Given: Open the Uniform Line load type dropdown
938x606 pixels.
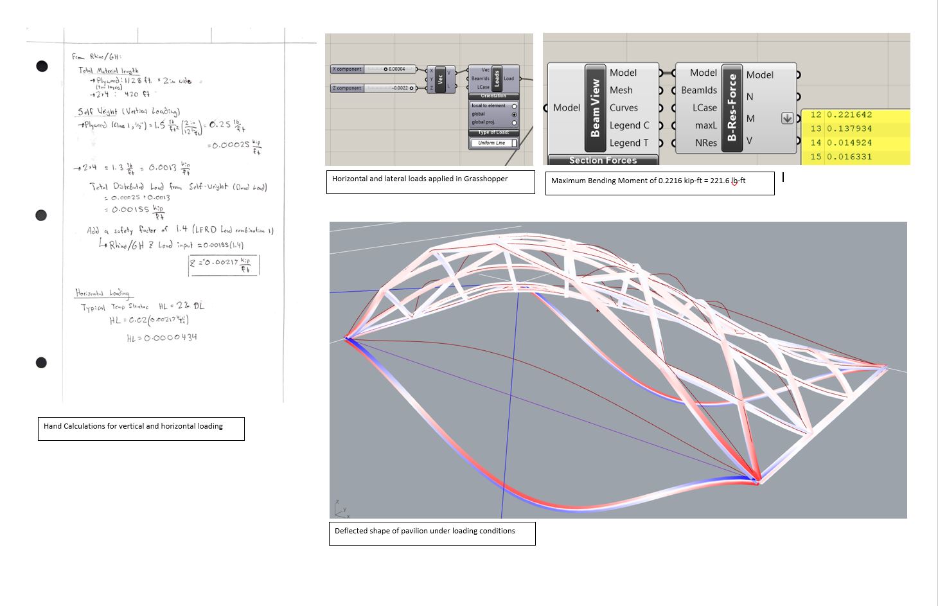Looking at the screenshot, I should (493, 143).
